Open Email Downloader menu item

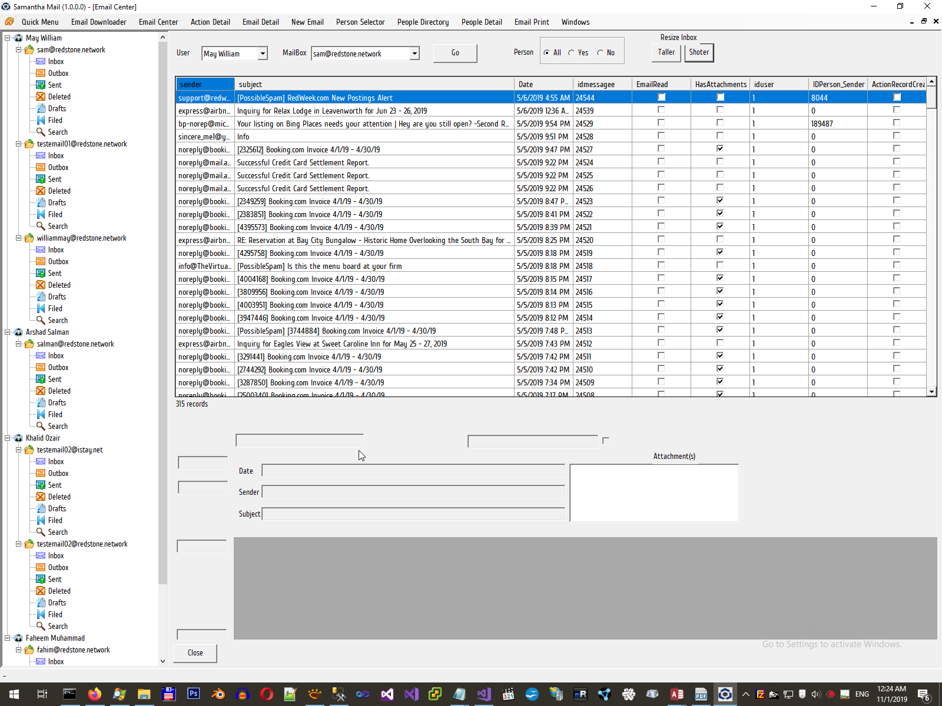point(98,22)
